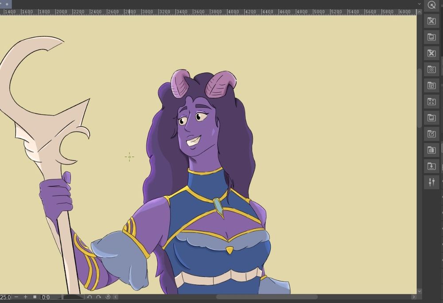This screenshot has width=443, height=303.
Task: Reset canvas rotation with the dial icon
Action: pyautogui.click(x=108, y=297)
